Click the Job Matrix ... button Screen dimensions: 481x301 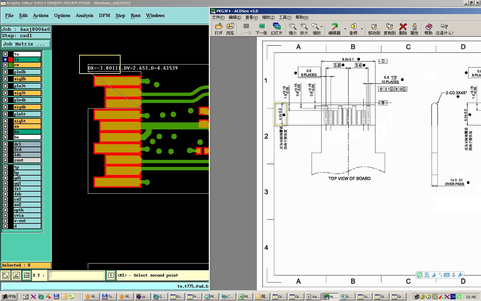[x=26, y=44]
